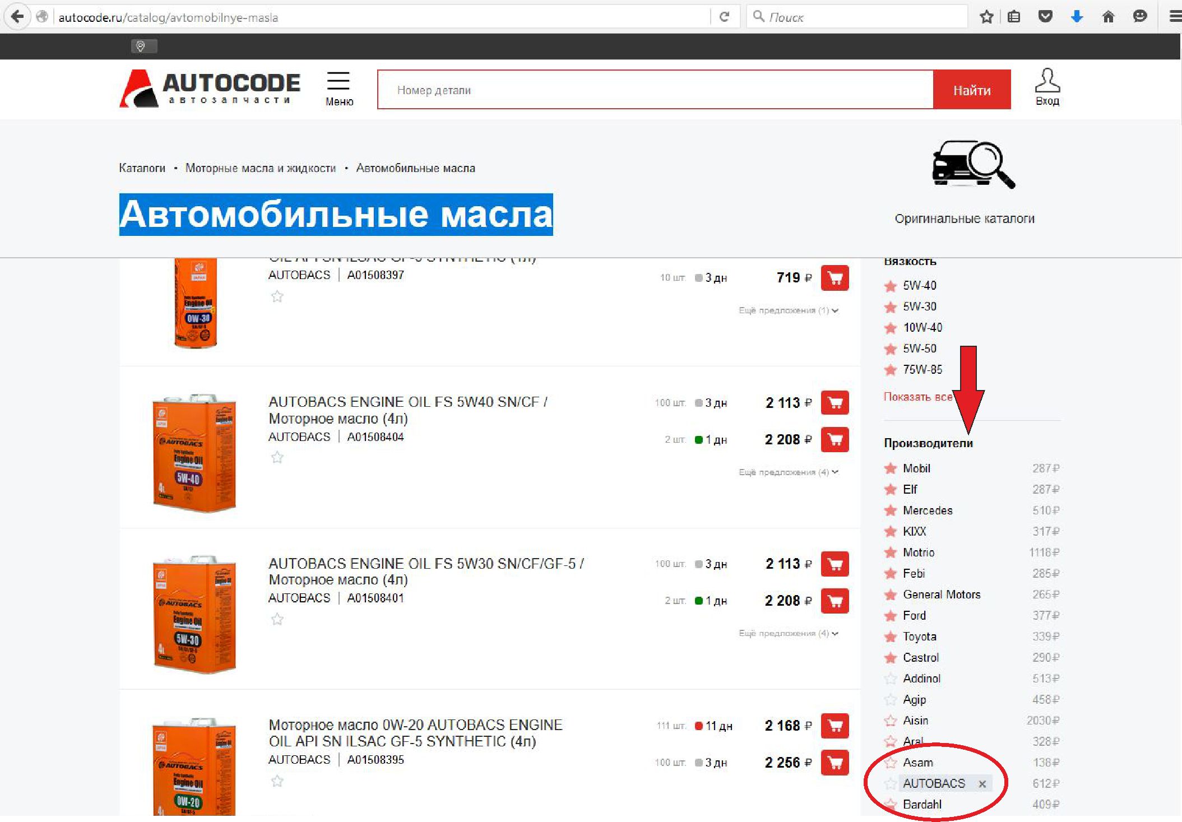Click the Номер детали search field
This screenshot has width=1182, height=822.
pyautogui.click(x=655, y=90)
